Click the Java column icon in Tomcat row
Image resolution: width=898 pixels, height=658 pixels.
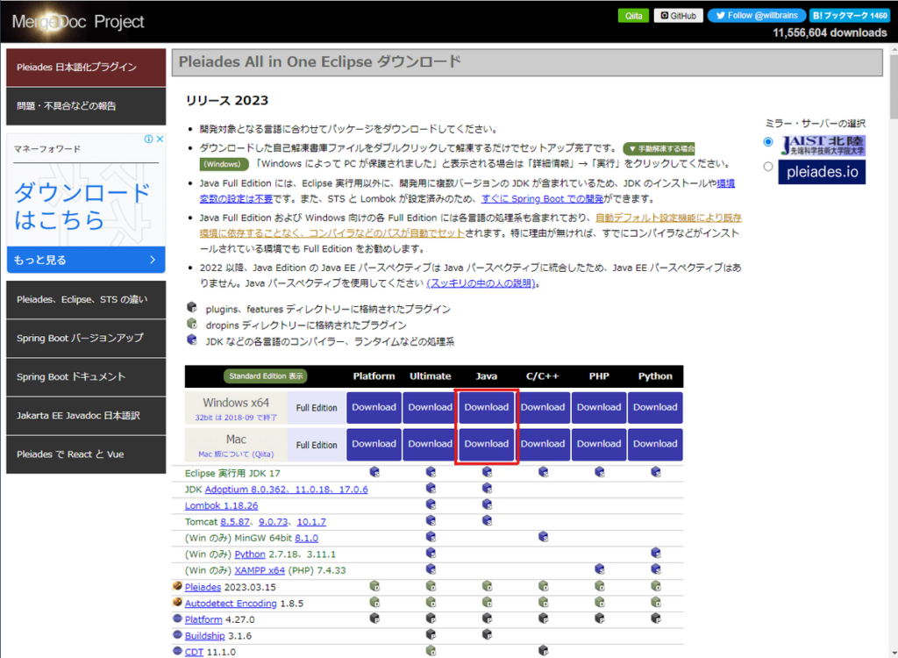tap(487, 520)
